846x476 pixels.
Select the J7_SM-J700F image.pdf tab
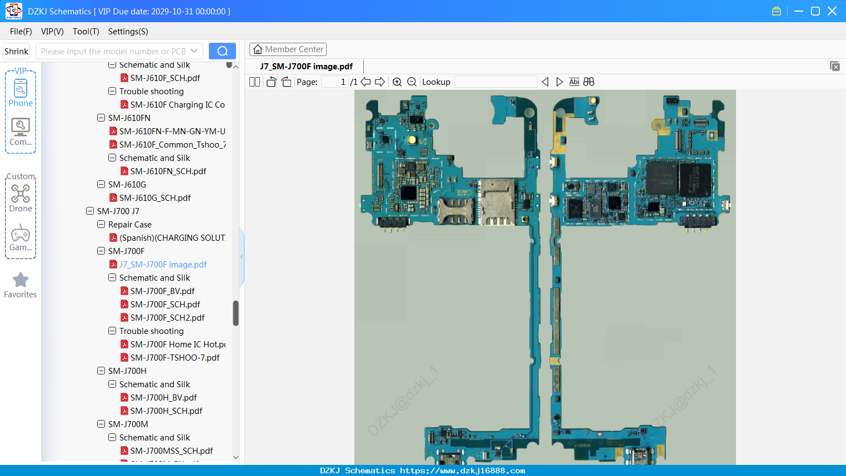click(306, 67)
